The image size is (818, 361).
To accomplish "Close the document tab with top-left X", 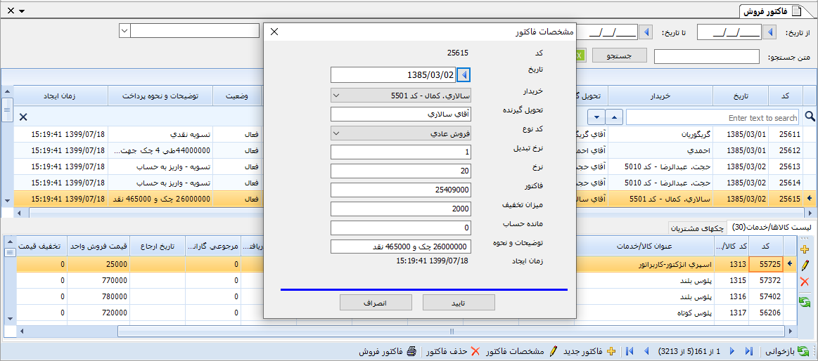I will coord(11,11).
